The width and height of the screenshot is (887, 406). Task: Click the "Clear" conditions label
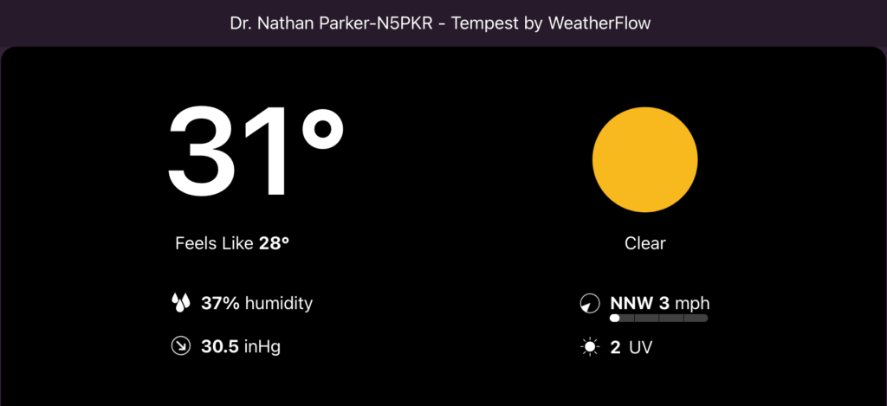click(x=645, y=243)
